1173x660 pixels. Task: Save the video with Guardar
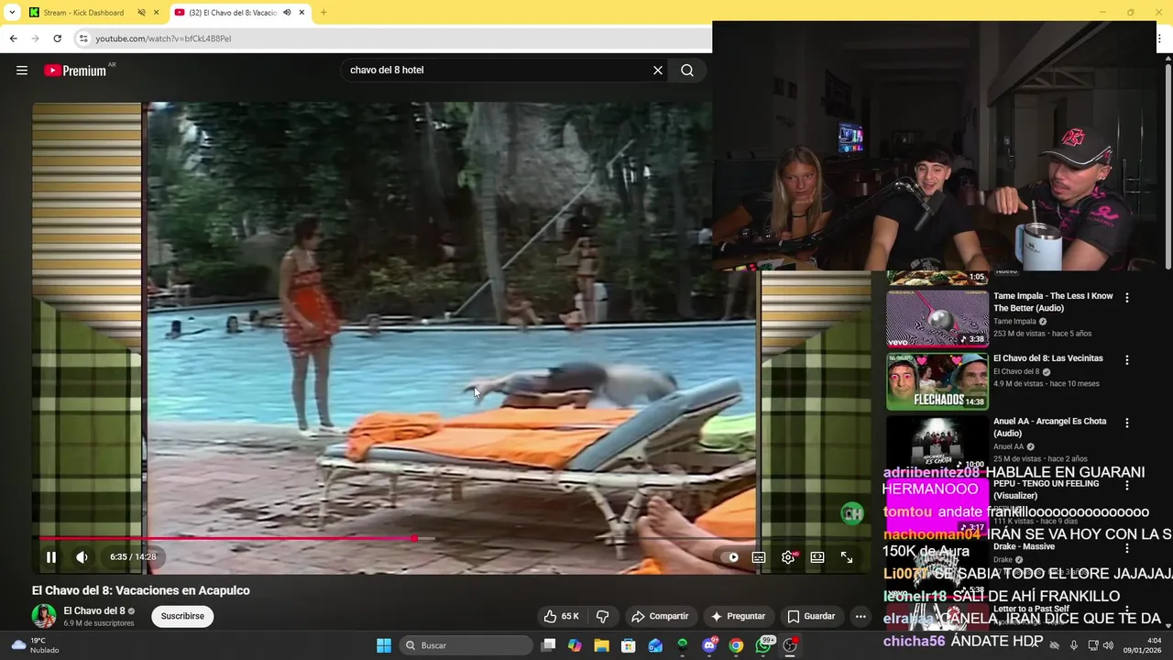coord(811,616)
